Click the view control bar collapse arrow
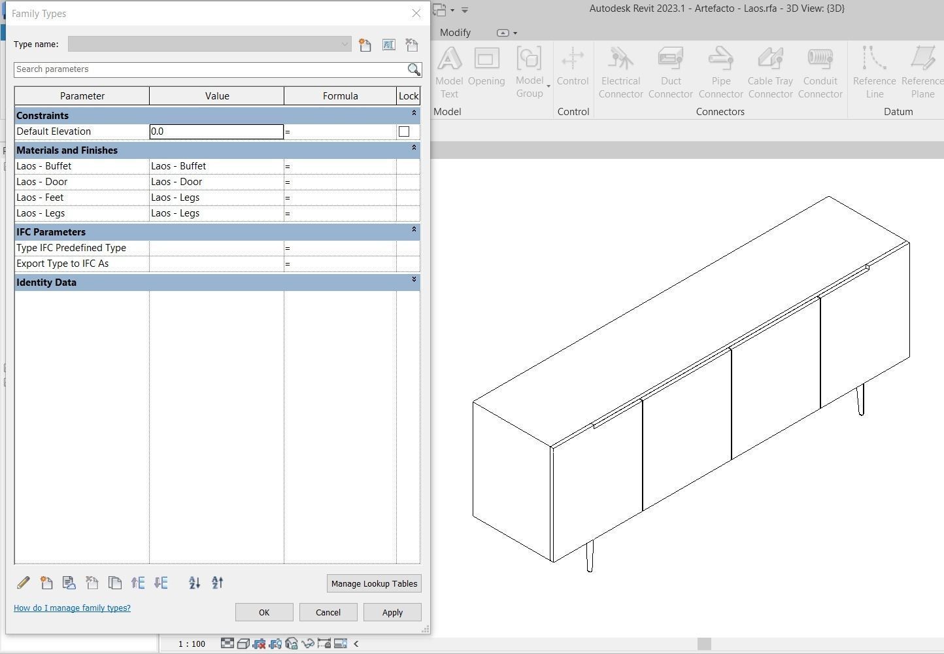Screen dimensions: 944x654 point(356,644)
